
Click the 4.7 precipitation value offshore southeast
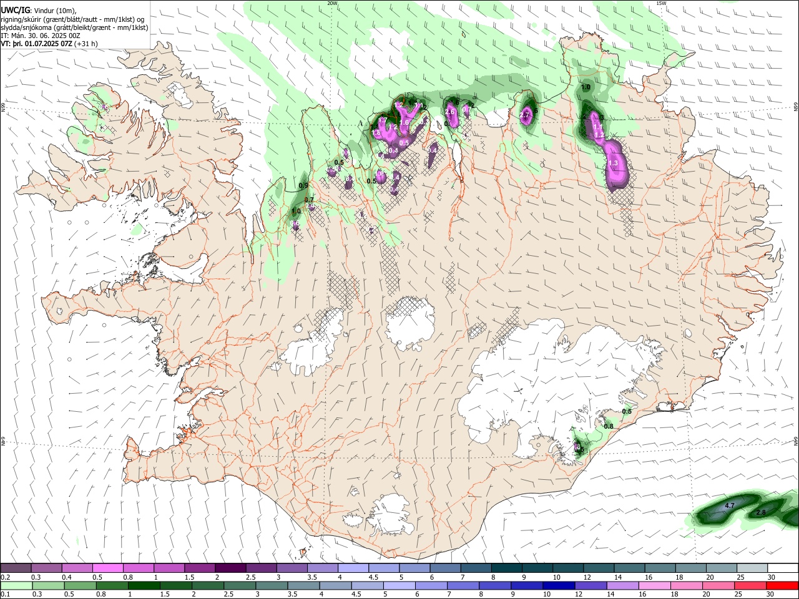tap(729, 505)
